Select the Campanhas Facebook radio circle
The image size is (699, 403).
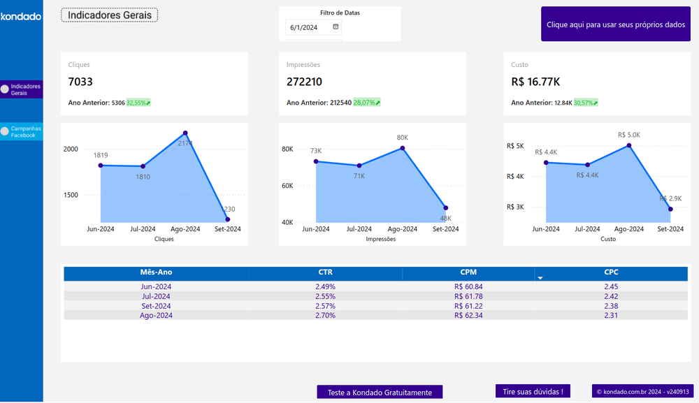[x=3, y=129]
